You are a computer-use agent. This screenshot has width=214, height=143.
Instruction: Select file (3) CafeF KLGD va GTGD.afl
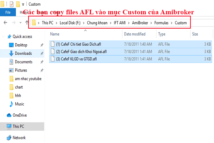tap(131, 59)
